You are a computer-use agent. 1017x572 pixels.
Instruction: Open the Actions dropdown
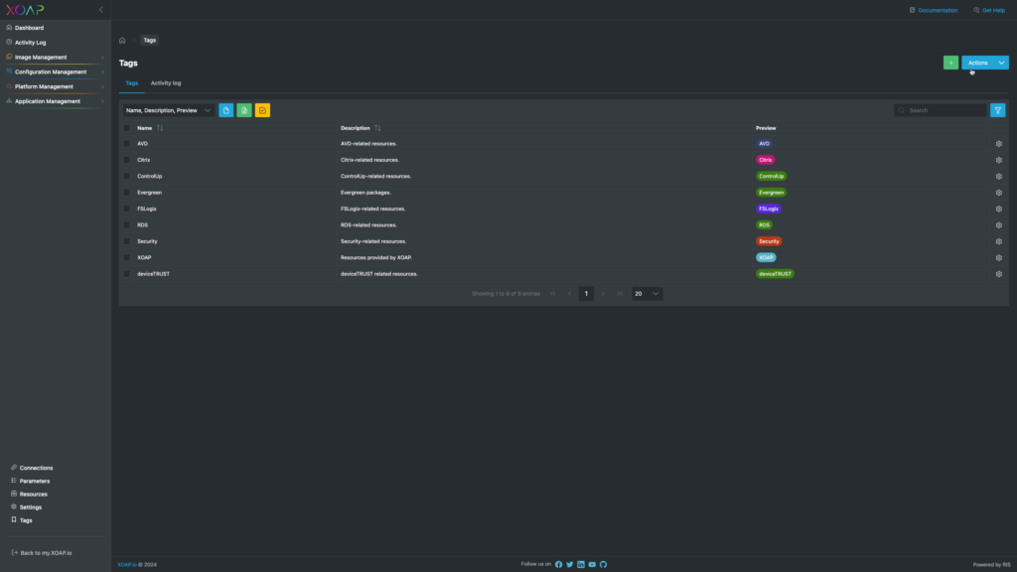pos(985,63)
